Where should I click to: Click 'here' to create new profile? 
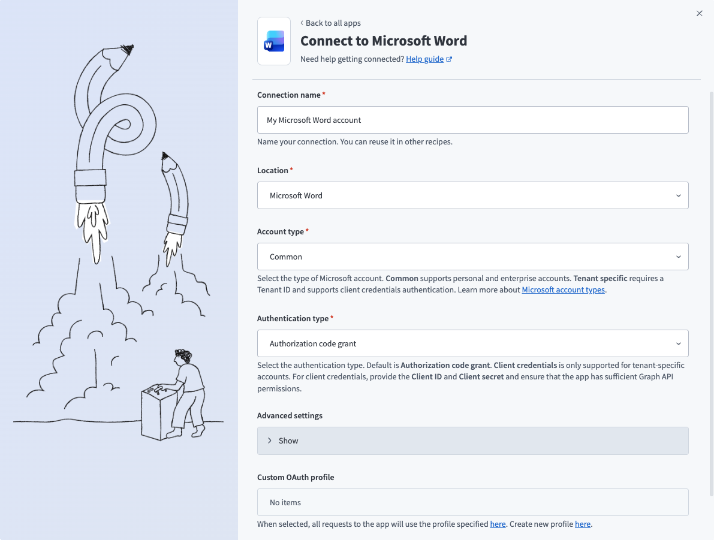(x=582, y=524)
